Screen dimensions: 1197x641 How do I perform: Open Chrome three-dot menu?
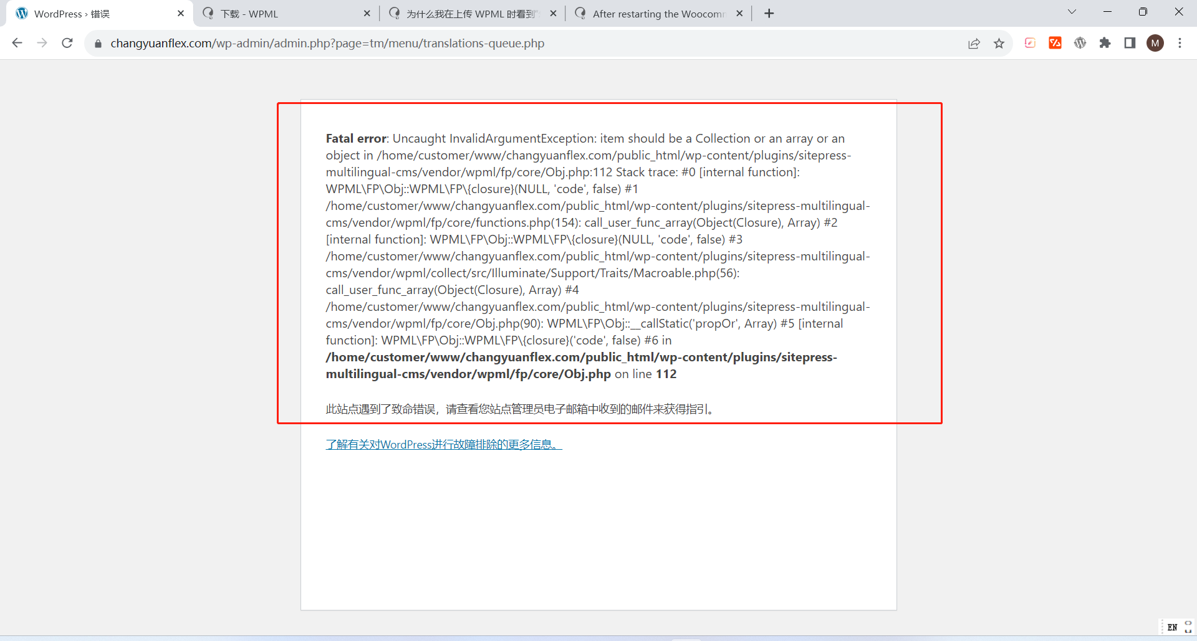click(1180, 43)
